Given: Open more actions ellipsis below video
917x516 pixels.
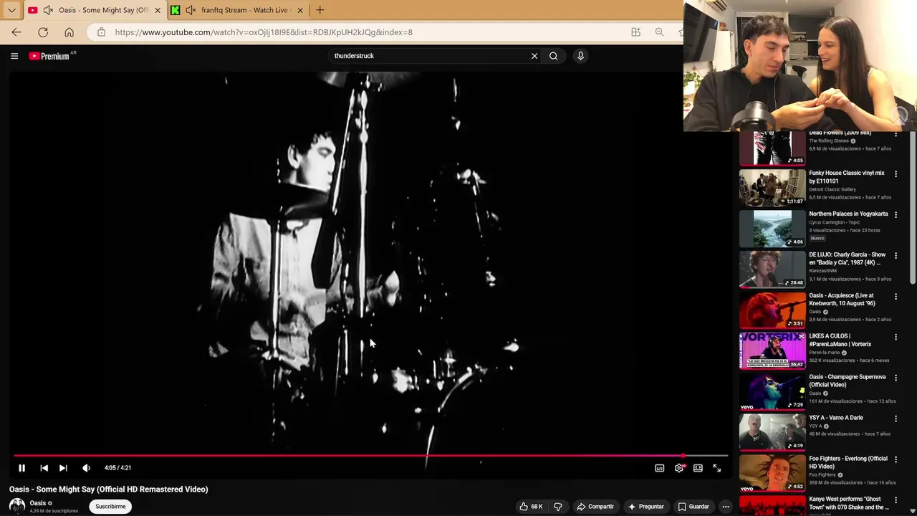Looking at the screenshot, I should [x=726, y=507].
